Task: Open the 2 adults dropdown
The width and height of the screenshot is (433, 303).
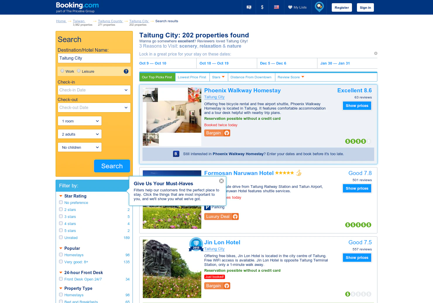Action: pos(80,134)
